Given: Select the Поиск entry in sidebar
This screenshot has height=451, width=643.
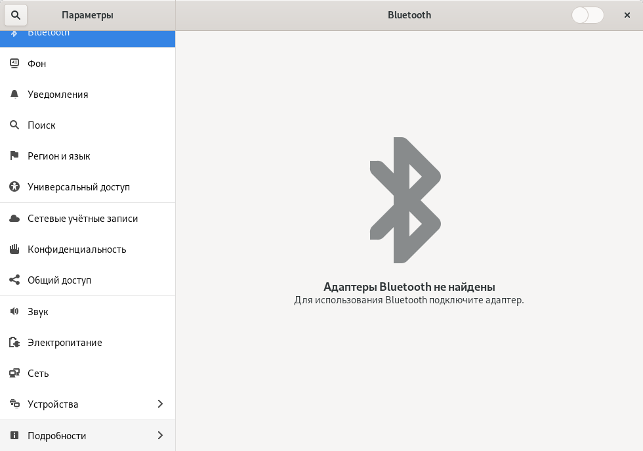Looking at the screenshot, I should (41, 125).
